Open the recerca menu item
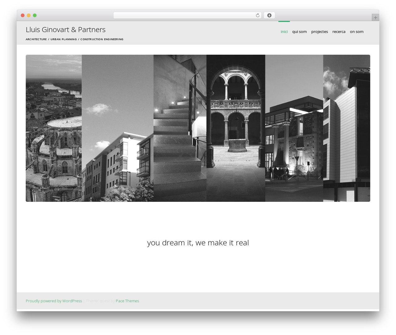The height and width of the screenshot is (335, 396). pyautogui.click(x=339, y=32)
